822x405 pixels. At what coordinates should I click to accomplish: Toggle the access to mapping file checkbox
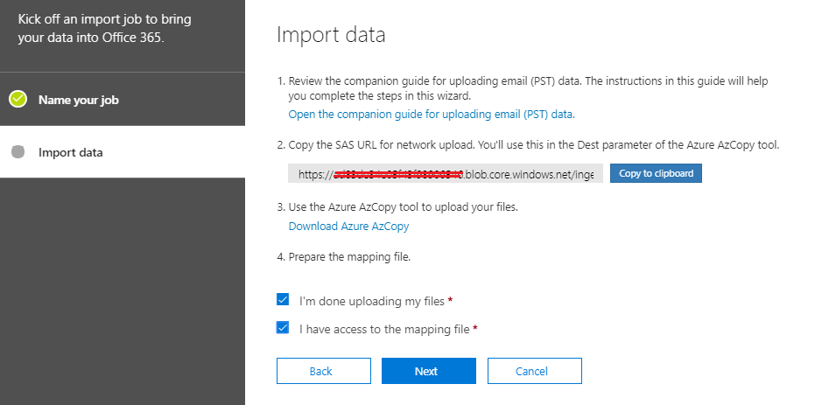[x=283, y=328]
